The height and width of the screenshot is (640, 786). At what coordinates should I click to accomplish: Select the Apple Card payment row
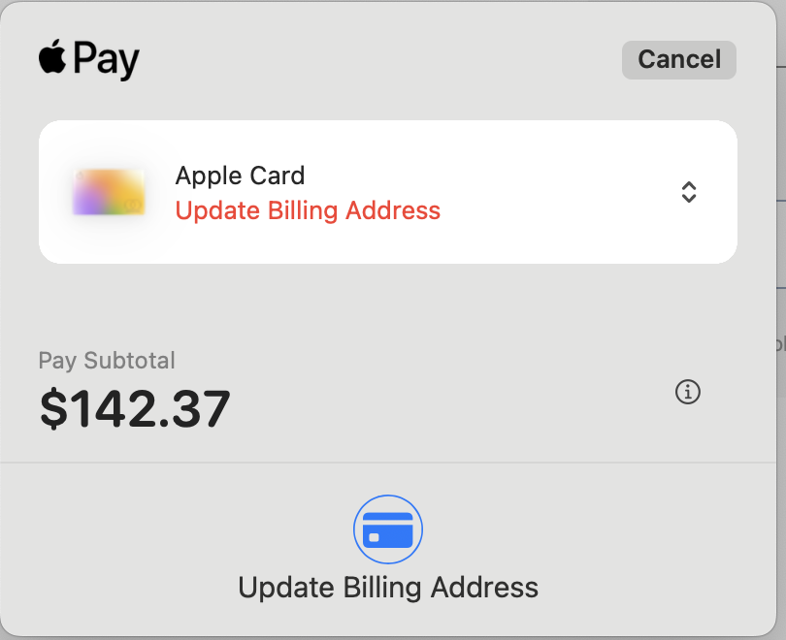click(388, 192)
